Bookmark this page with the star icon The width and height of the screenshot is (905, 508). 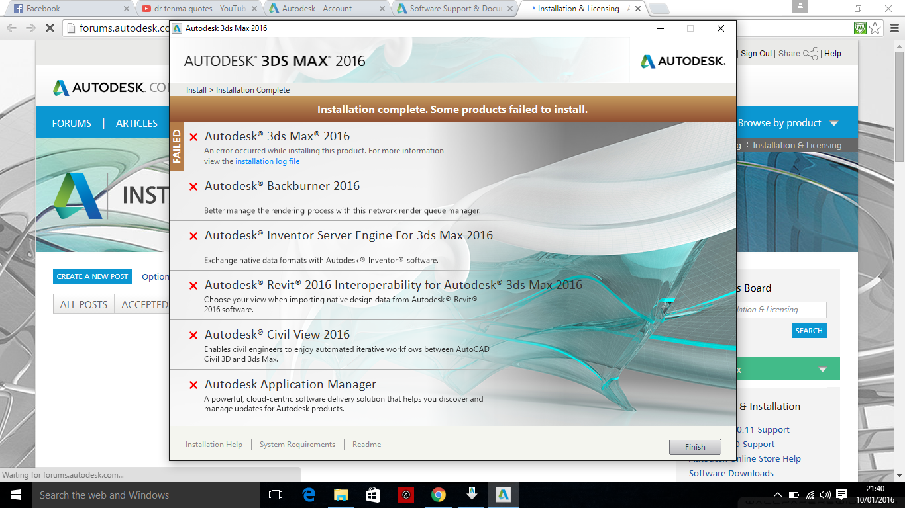875,28
